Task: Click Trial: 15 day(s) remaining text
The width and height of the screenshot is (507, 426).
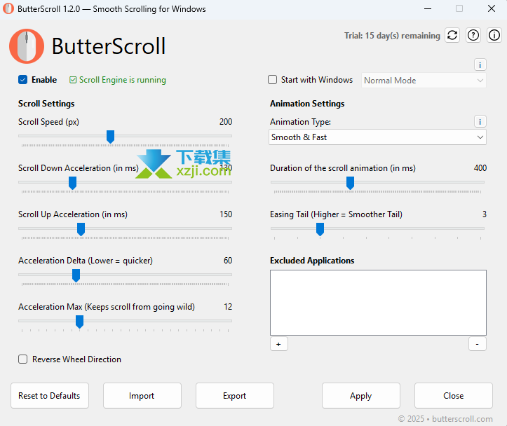Action: (392, 36)
